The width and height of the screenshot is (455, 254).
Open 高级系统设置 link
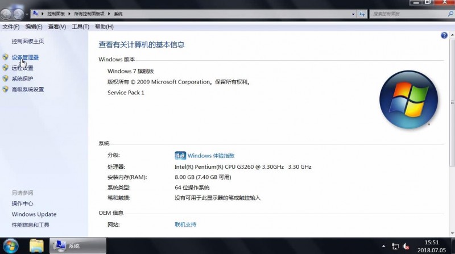pyautogui.click(x=28, y=89)
